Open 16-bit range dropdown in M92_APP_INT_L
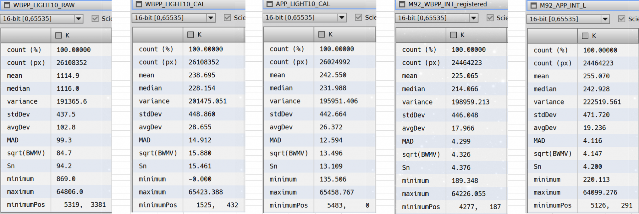 (568, 19)
